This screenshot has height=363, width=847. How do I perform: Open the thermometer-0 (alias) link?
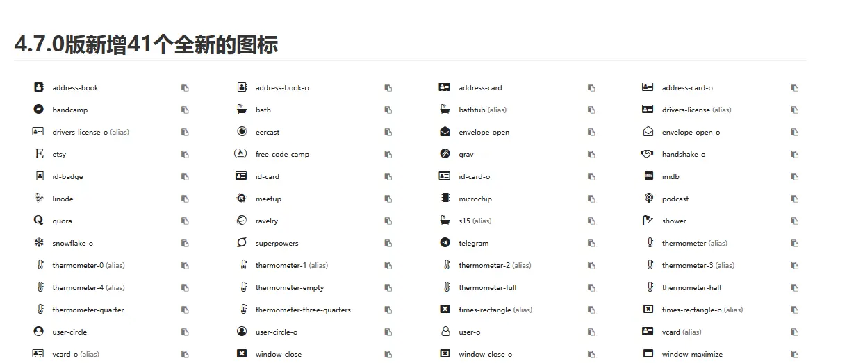[88, 265]
